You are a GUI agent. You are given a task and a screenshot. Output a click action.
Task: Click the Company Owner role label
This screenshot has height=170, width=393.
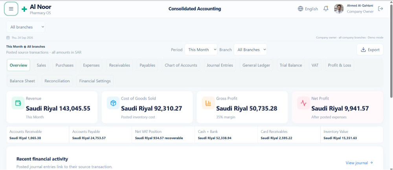tap(360, 11)
